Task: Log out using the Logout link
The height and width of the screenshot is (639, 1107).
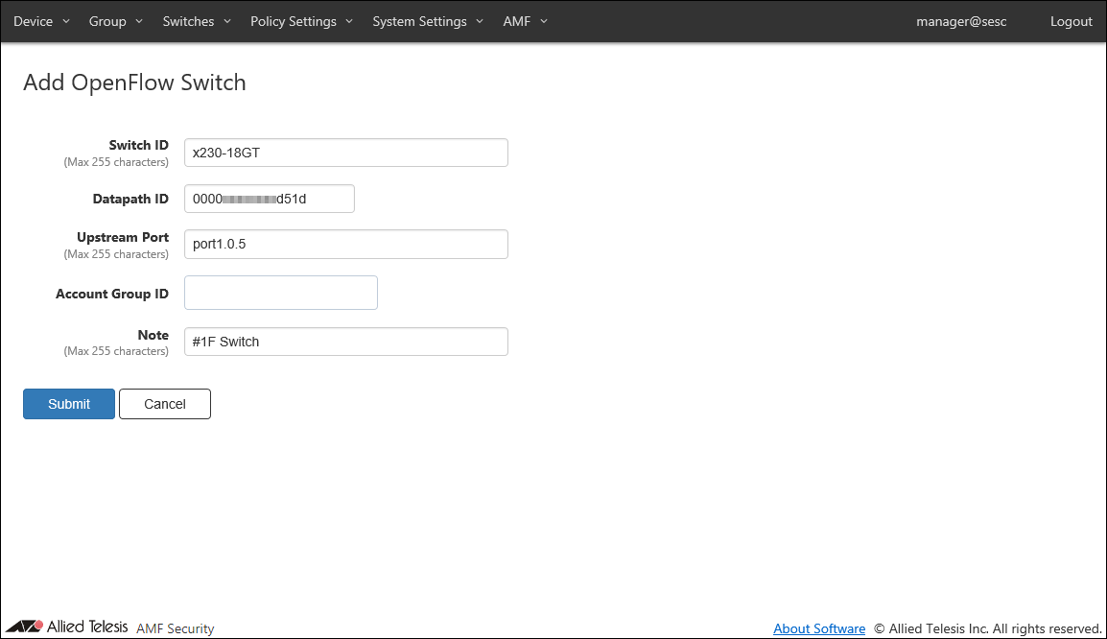Action: click(x=1071, y=21)
